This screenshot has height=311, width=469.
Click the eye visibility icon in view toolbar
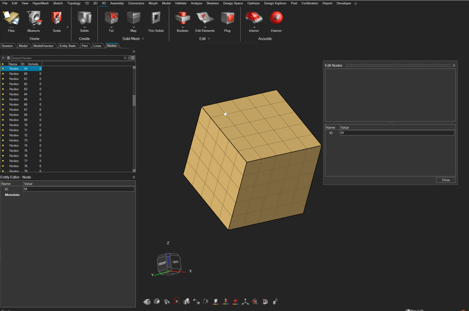point(147,302)
